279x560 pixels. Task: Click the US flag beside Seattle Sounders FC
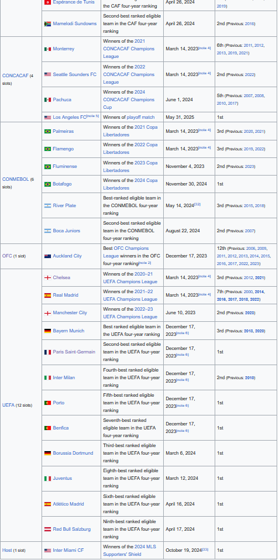pos(47,74)
